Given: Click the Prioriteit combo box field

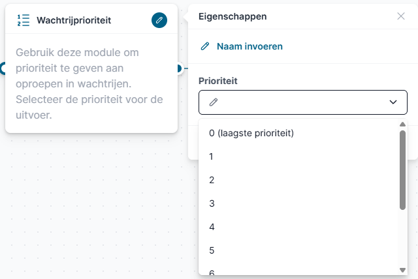Looking at the screenshot, I should pyautogui.click(x=303, y=102).
